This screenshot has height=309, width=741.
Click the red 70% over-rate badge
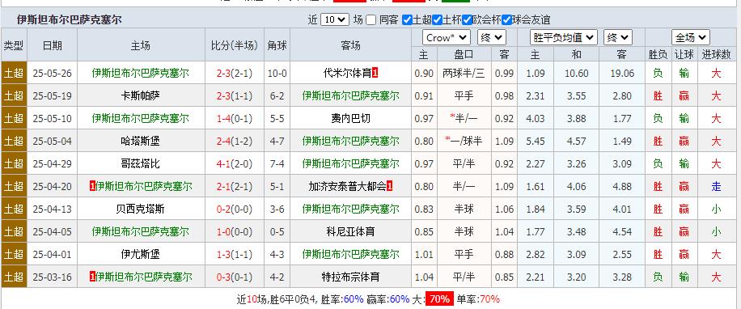(x=440, y=299)
